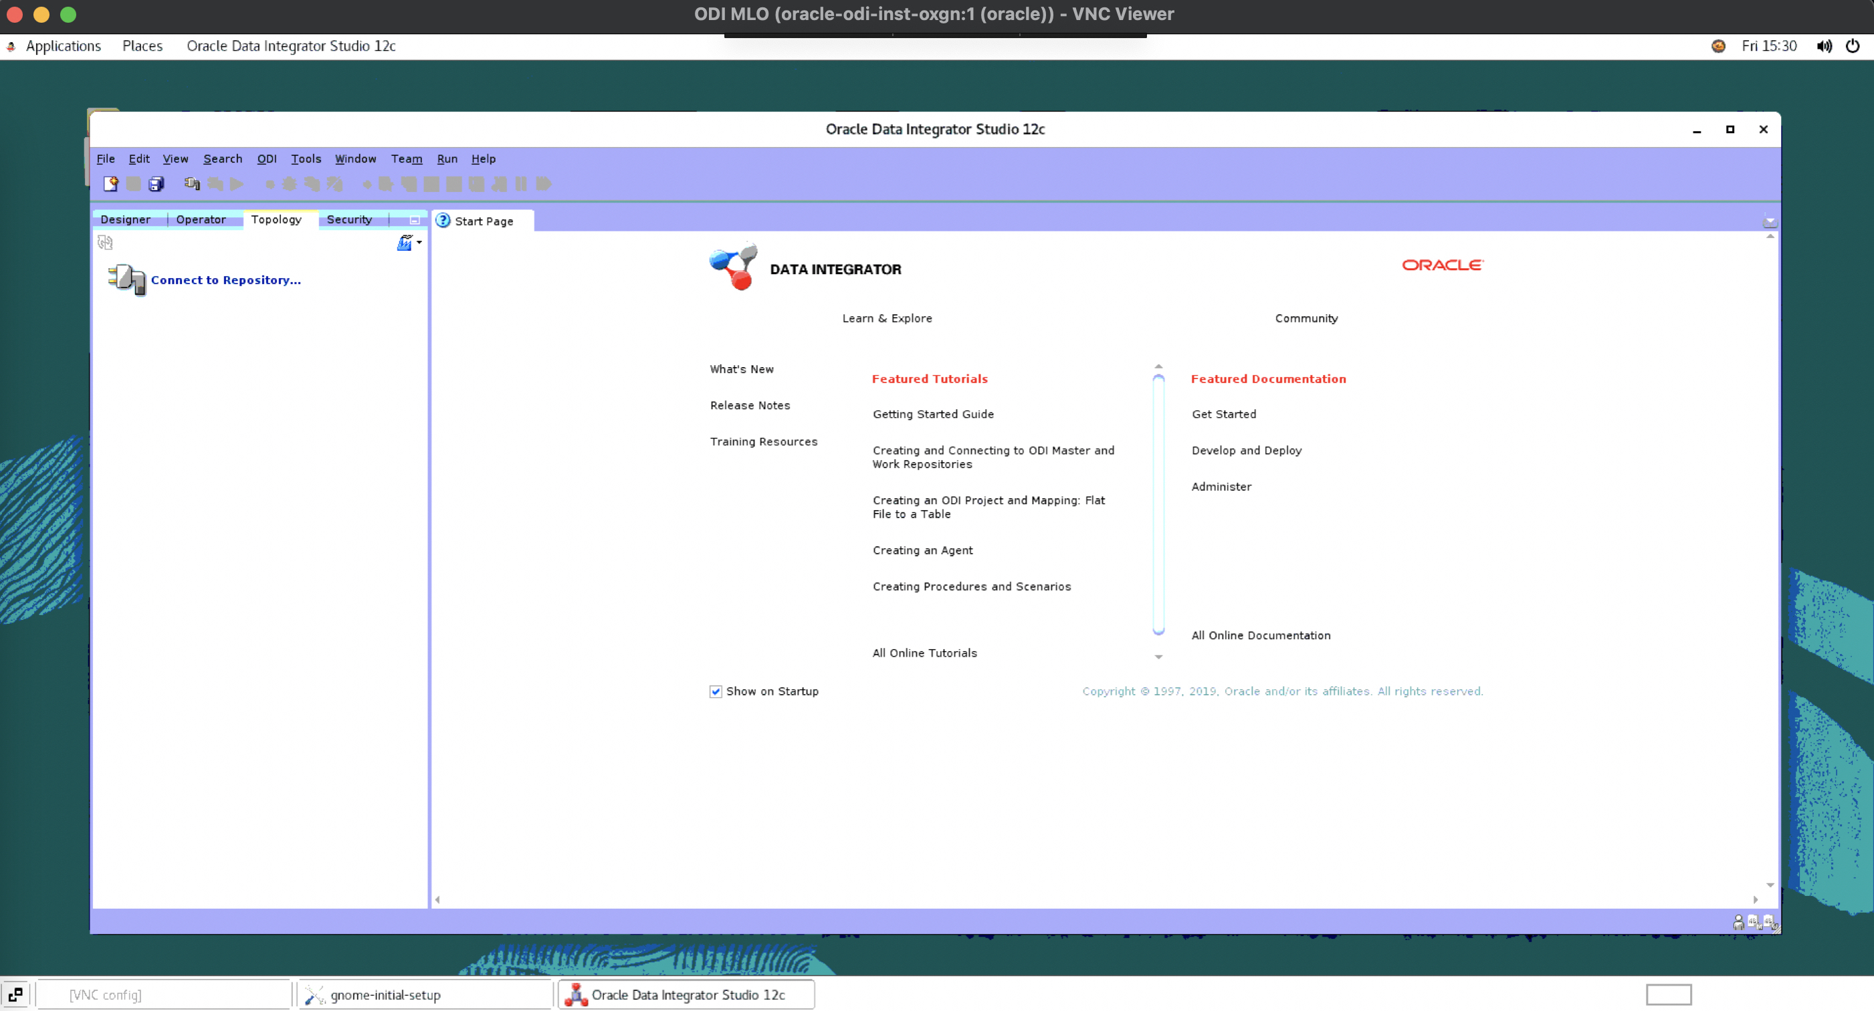This screenshot has height=1011, width=1874.
Task: Open the Start Page help icon
Action: click(444, 221)
